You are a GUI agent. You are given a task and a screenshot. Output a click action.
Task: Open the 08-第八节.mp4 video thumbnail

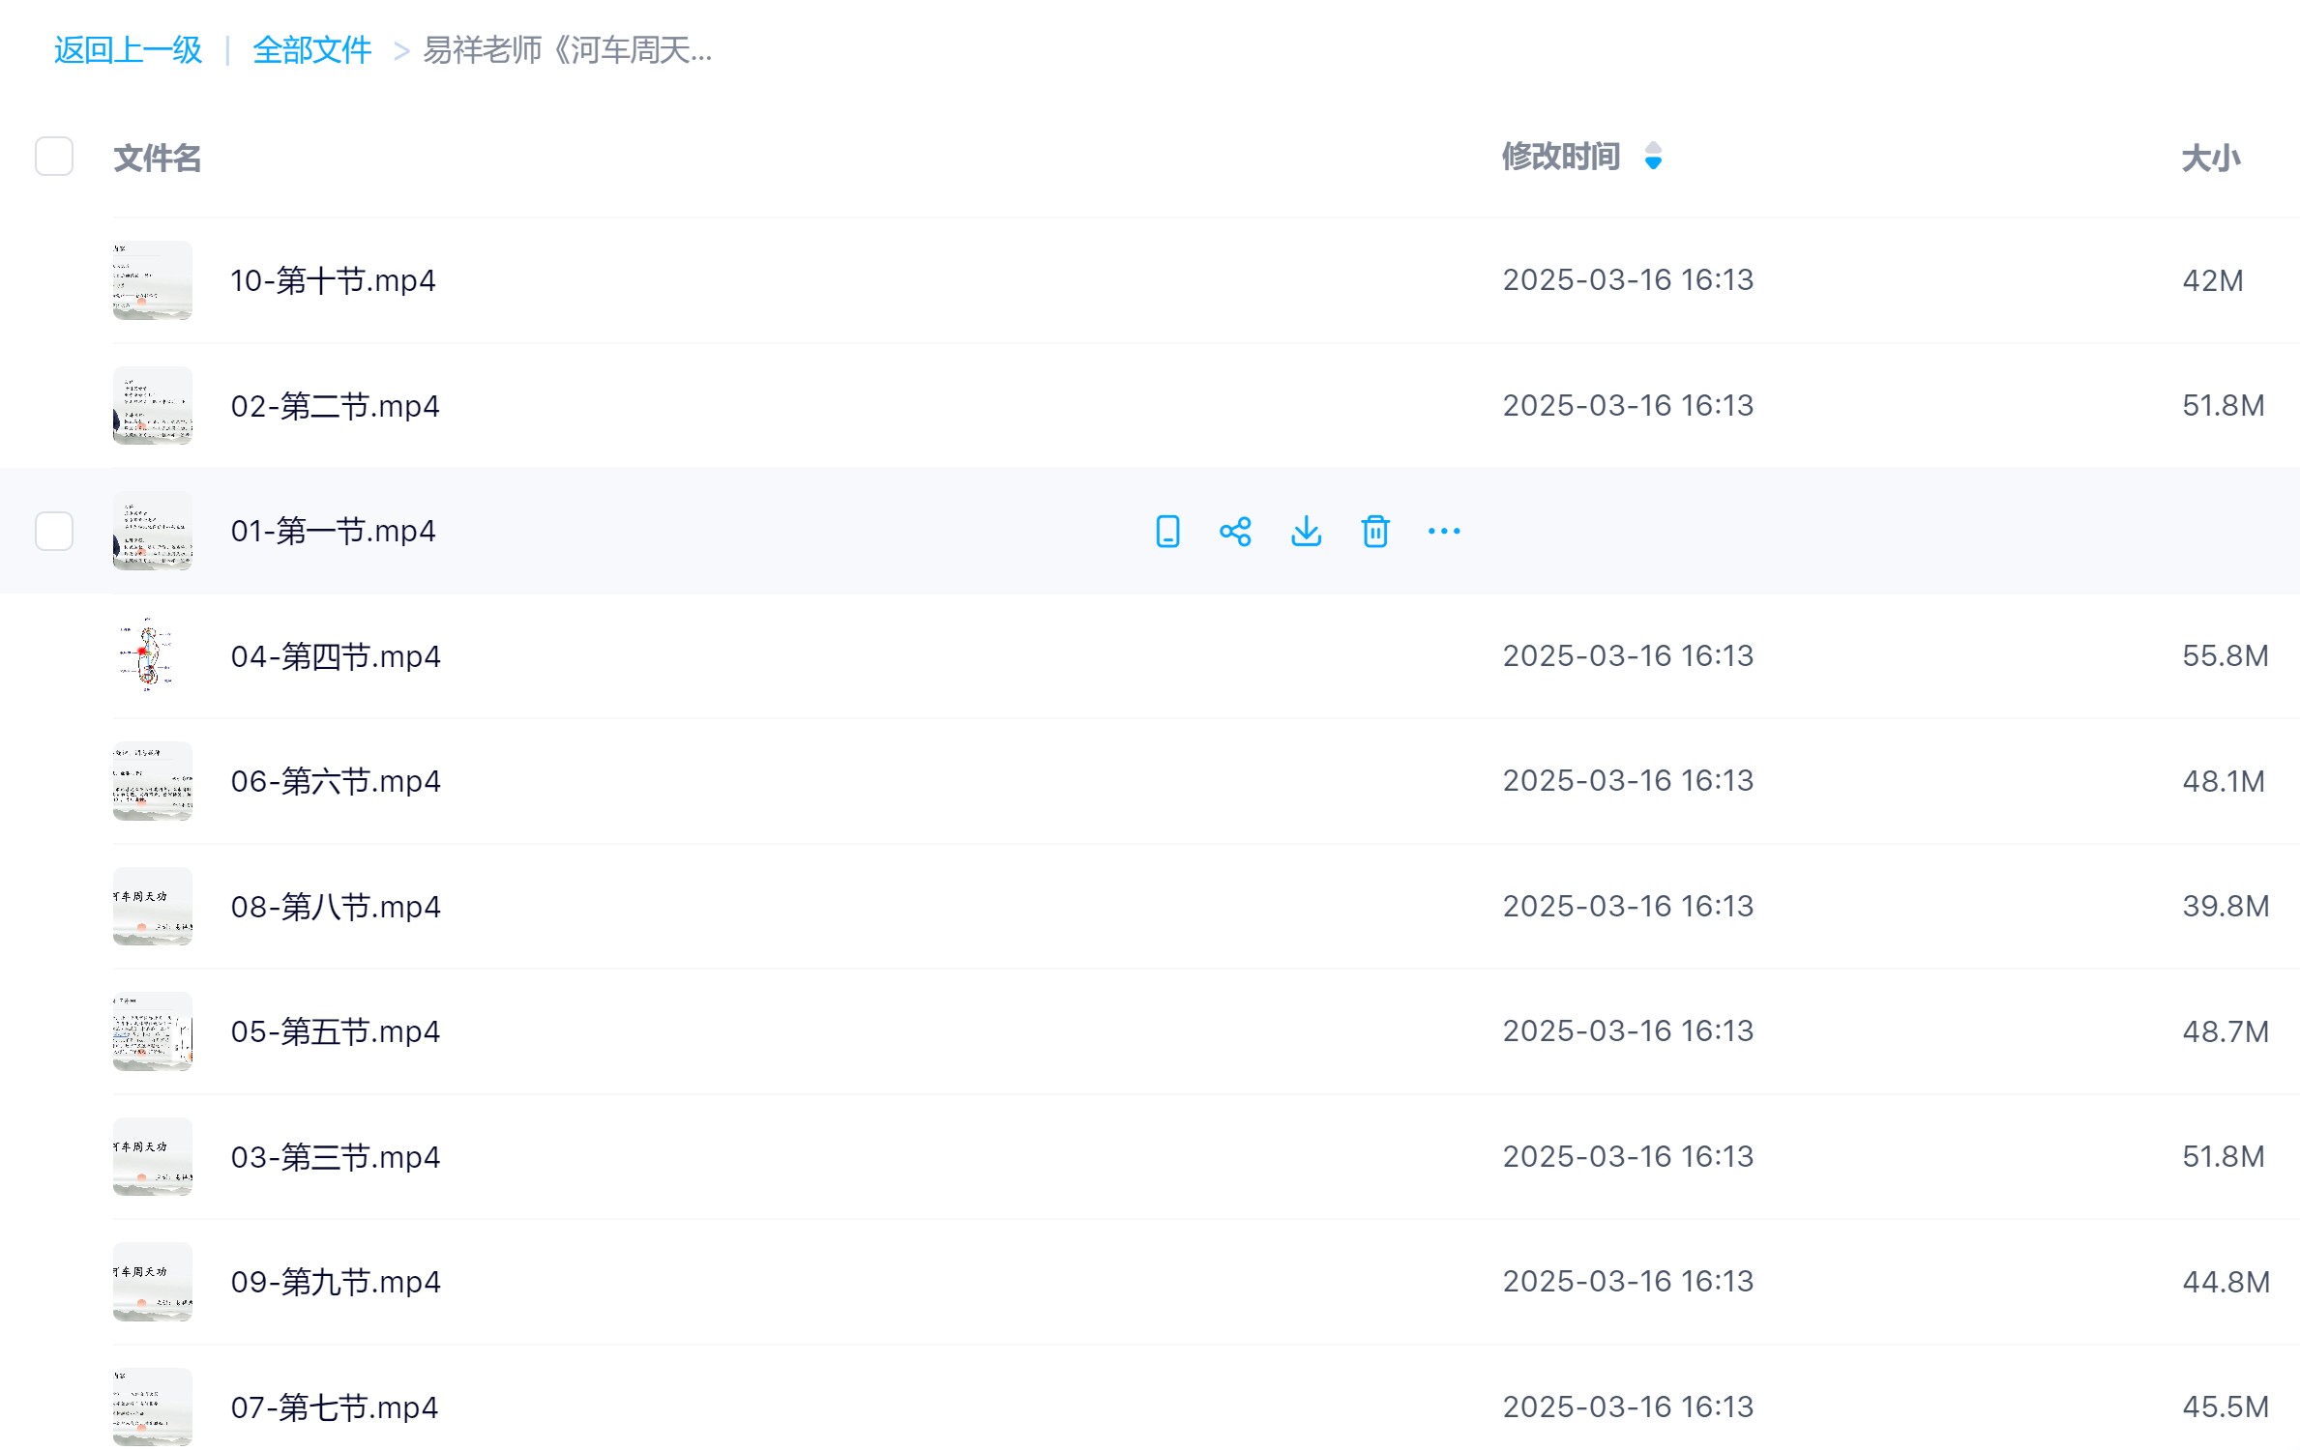pyautogui.click(x=152, y=906)
